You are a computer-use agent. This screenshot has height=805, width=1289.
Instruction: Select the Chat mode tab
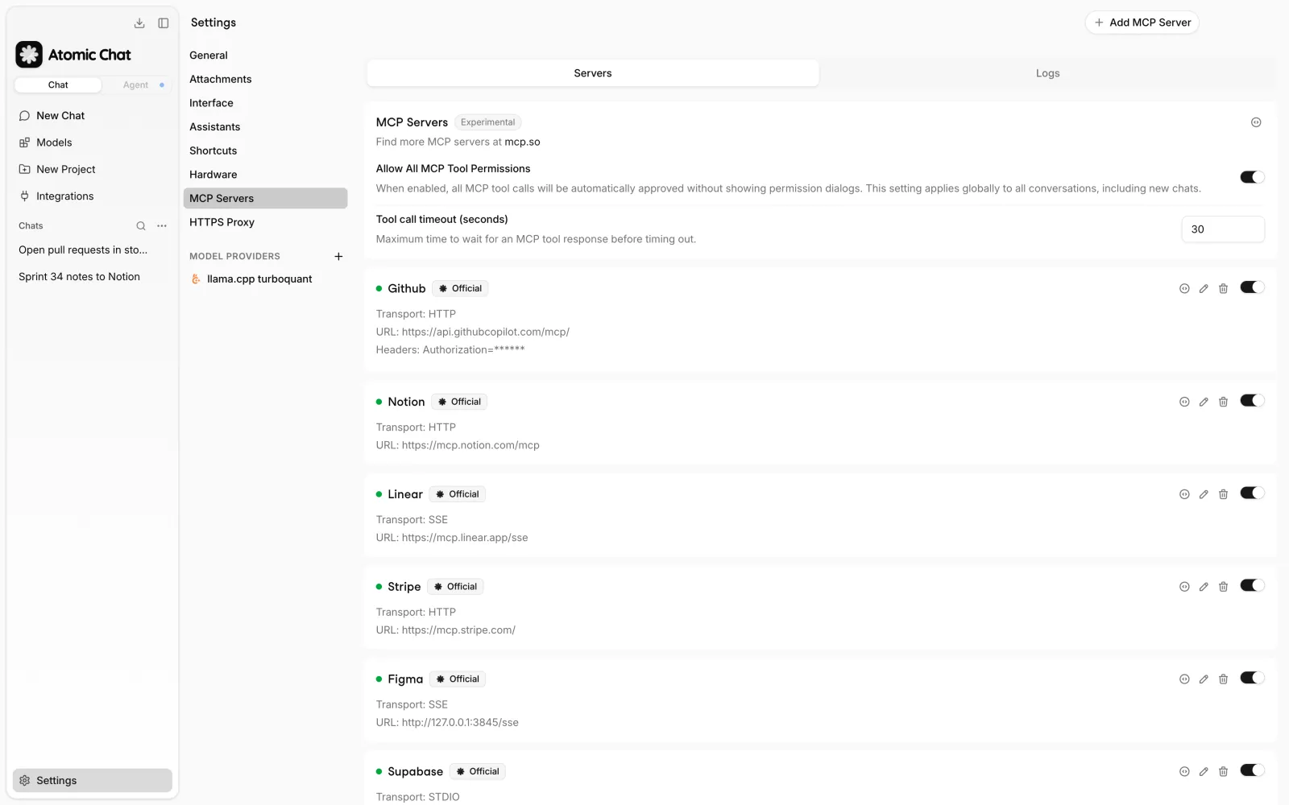click(58, 85)
